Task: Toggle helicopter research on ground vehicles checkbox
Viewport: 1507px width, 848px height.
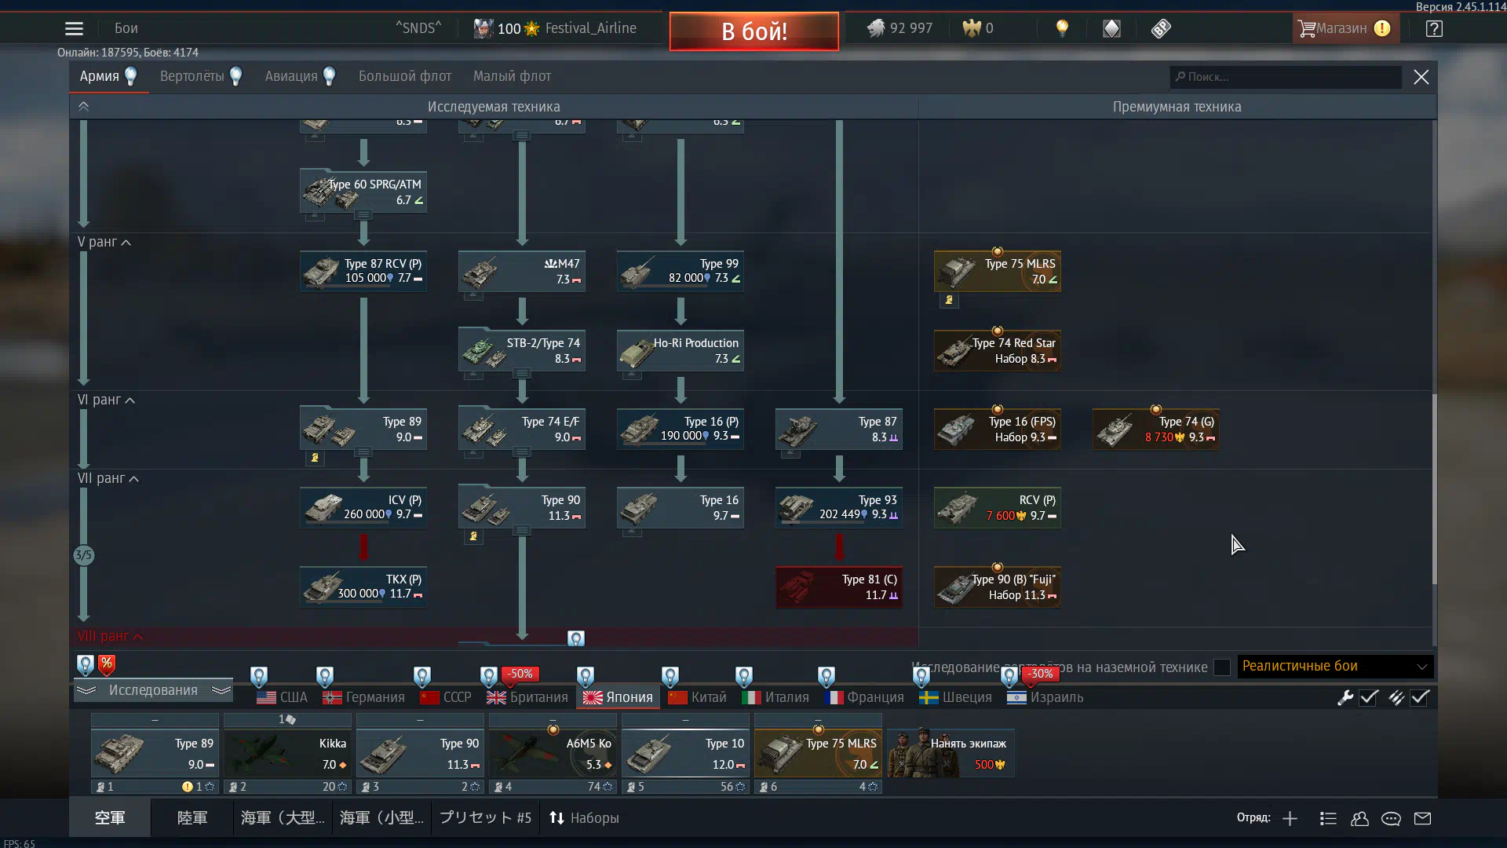Action: 1222,667
